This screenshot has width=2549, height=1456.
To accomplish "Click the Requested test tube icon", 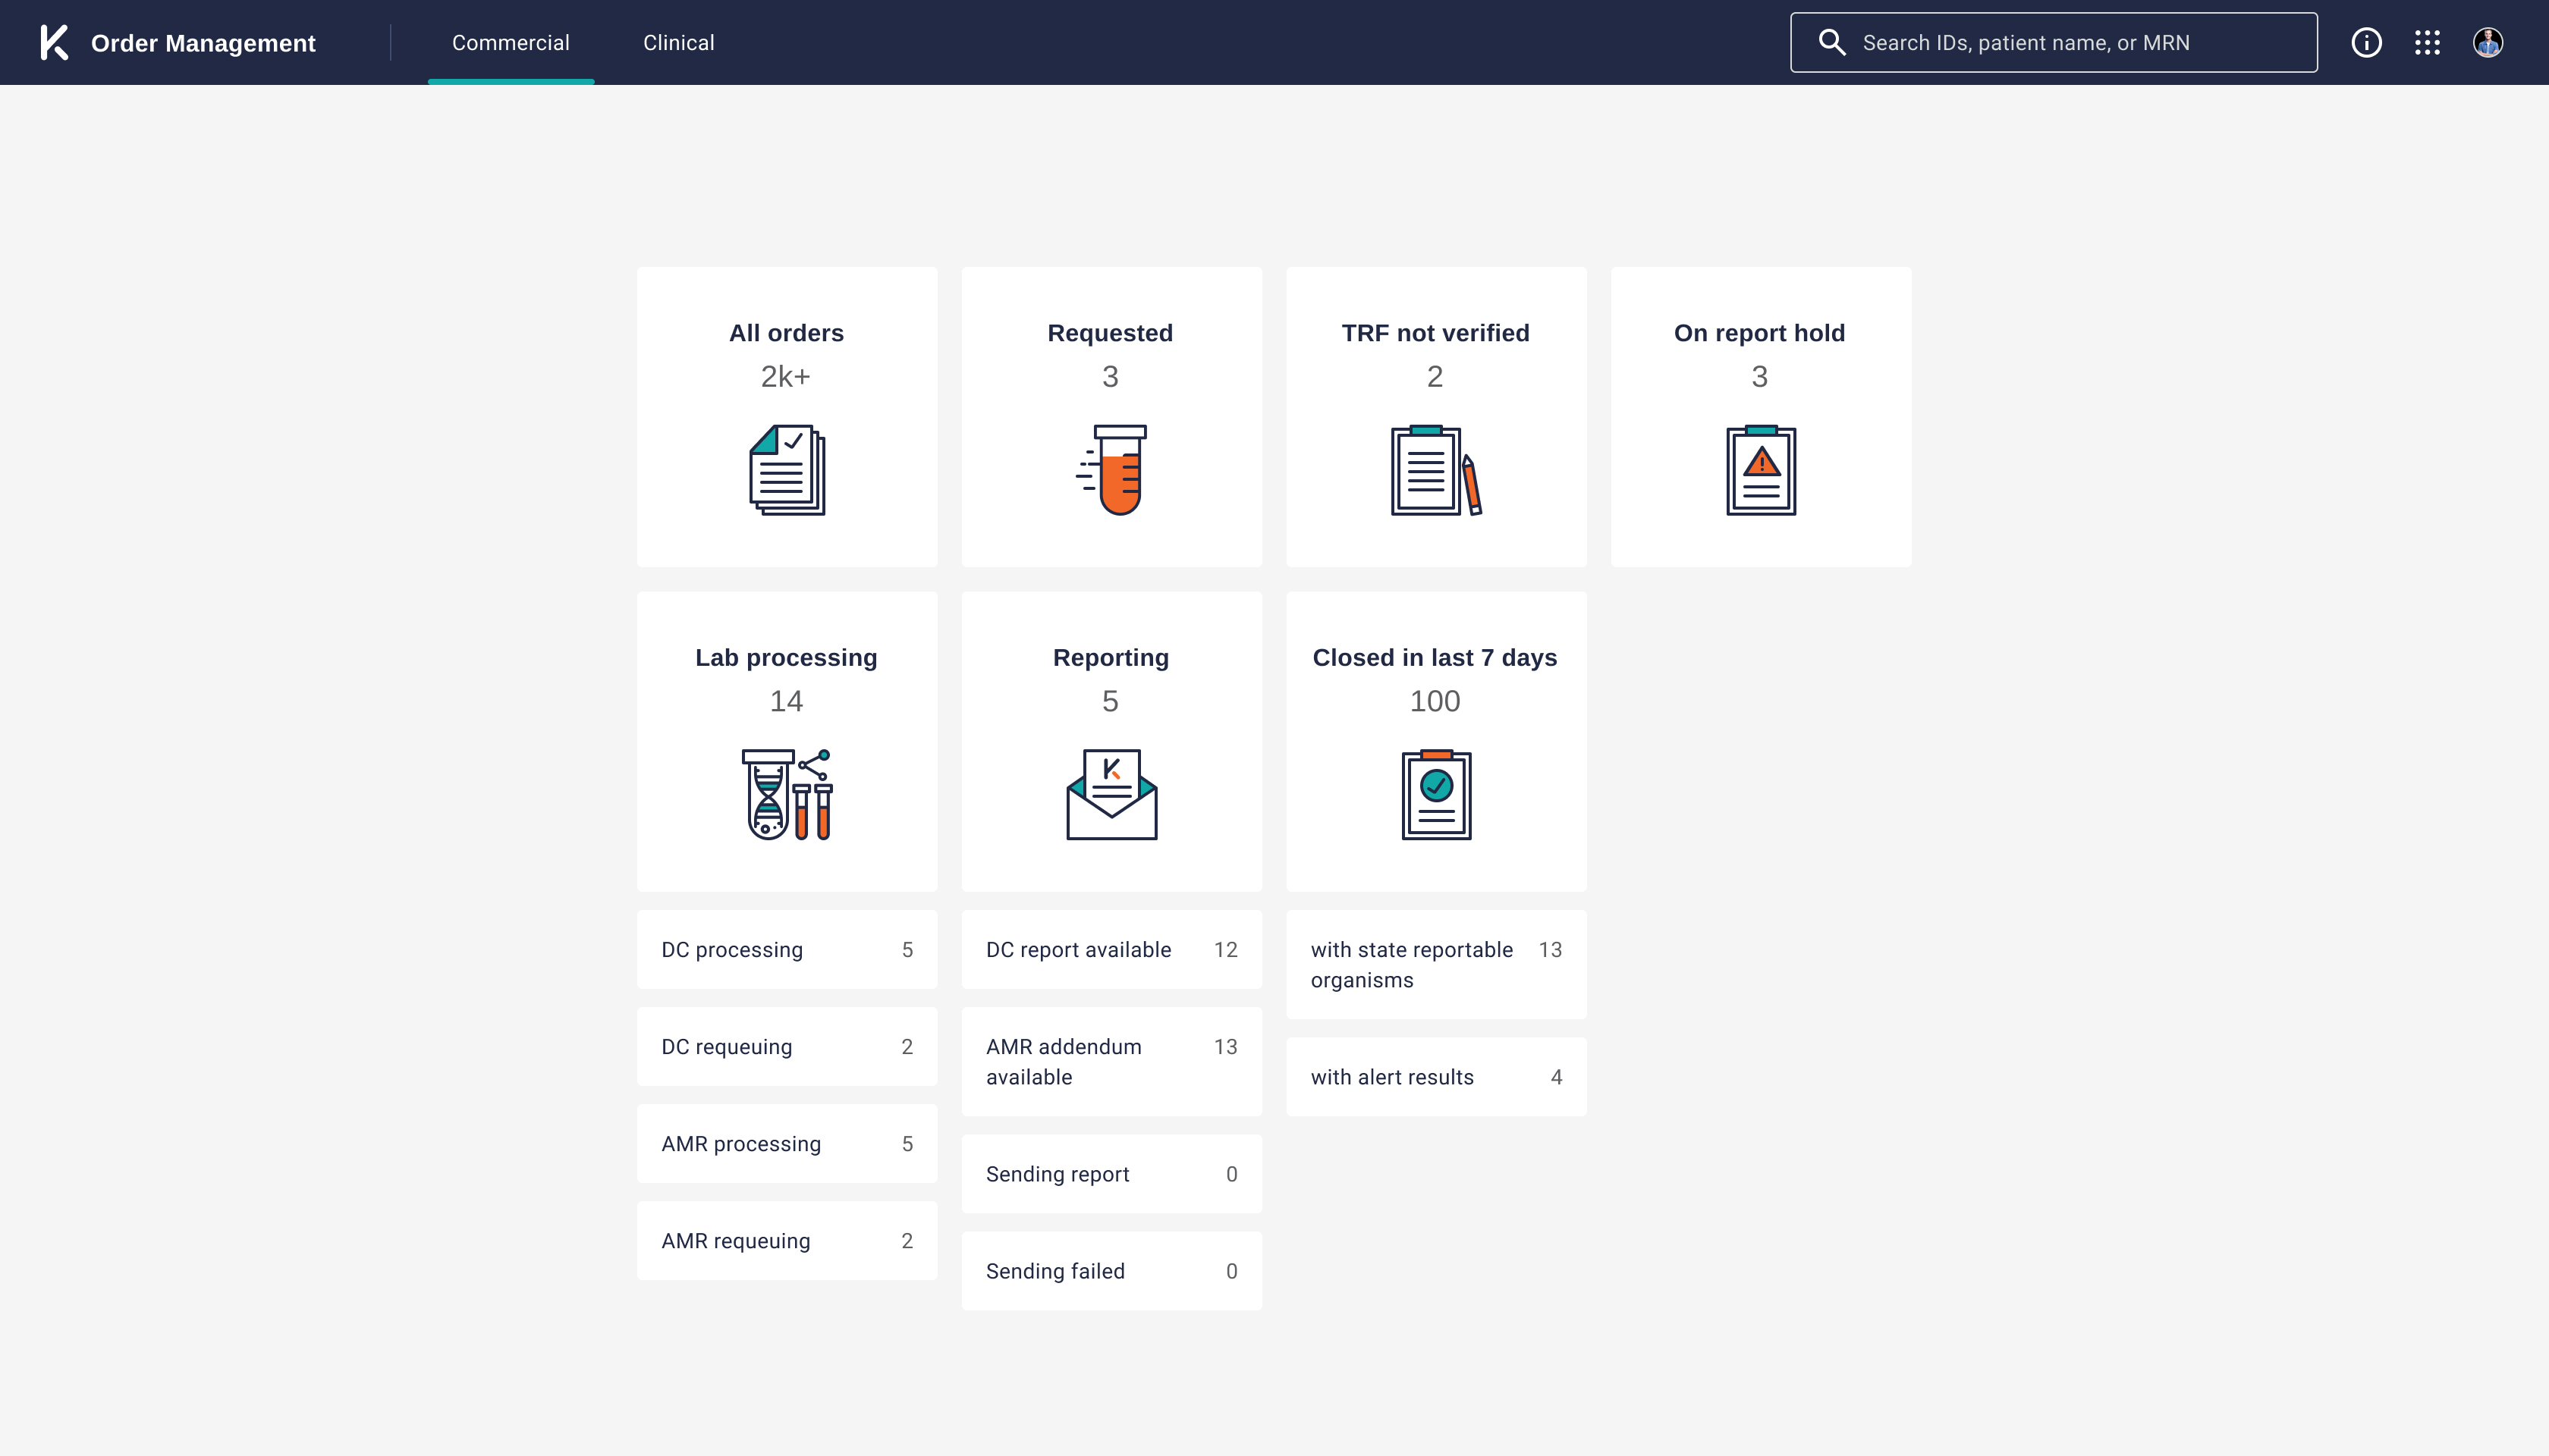I will click(1112, 470).
